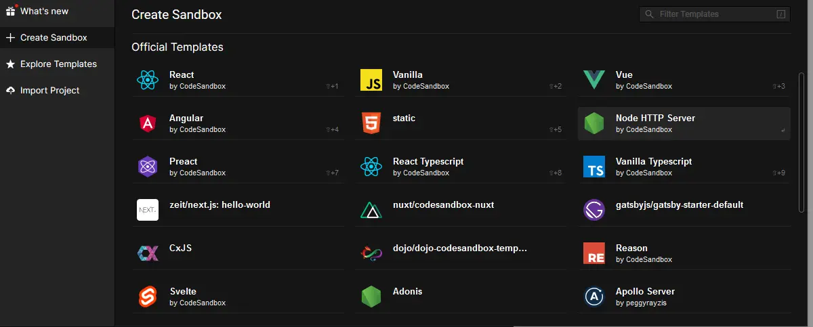The height and width of the screenshot is (327, 813).
Task: Open Import Project from the sidebar
Action: (x=58, y=91)
